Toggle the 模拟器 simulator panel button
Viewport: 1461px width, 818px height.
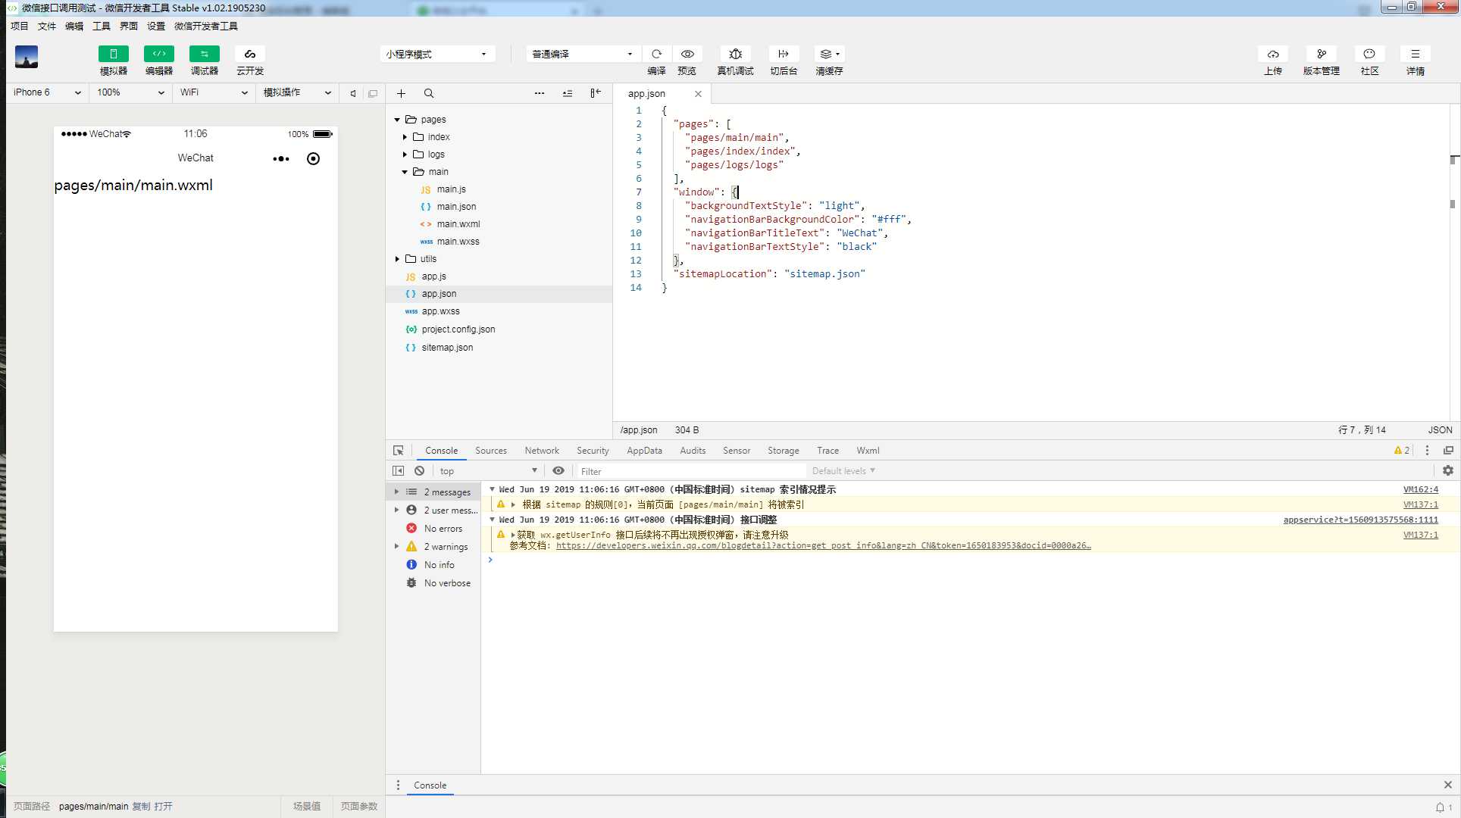click(x=114, y=54)
